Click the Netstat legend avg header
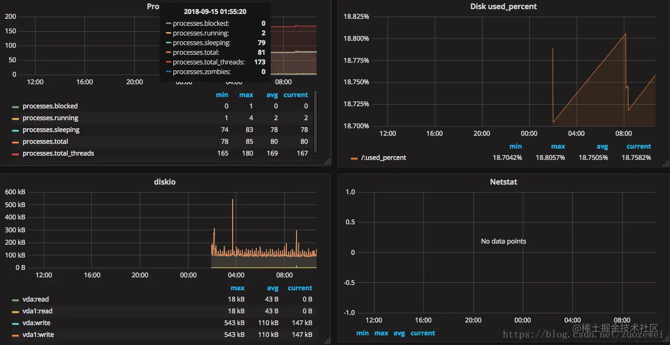 coord(399,333)
